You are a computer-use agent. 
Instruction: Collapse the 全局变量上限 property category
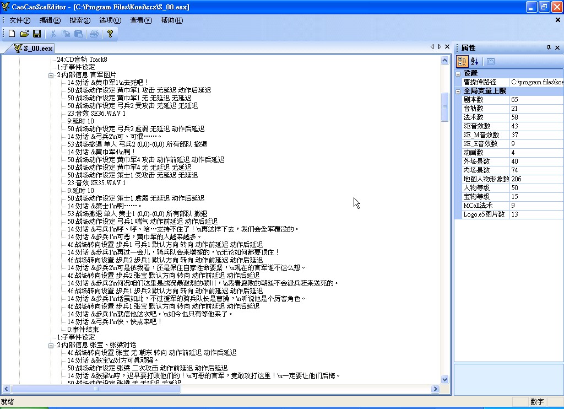click(x=458, y=91)
